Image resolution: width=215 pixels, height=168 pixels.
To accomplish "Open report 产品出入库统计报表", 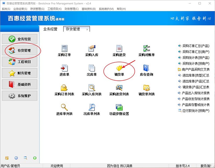I will point(194,93).
